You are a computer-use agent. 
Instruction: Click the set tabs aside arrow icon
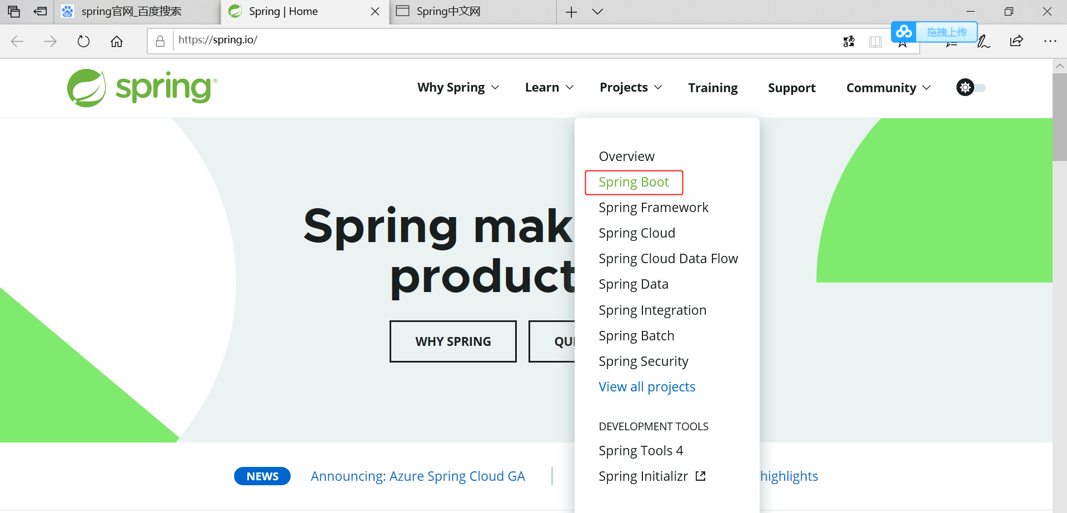pos(40,11)
